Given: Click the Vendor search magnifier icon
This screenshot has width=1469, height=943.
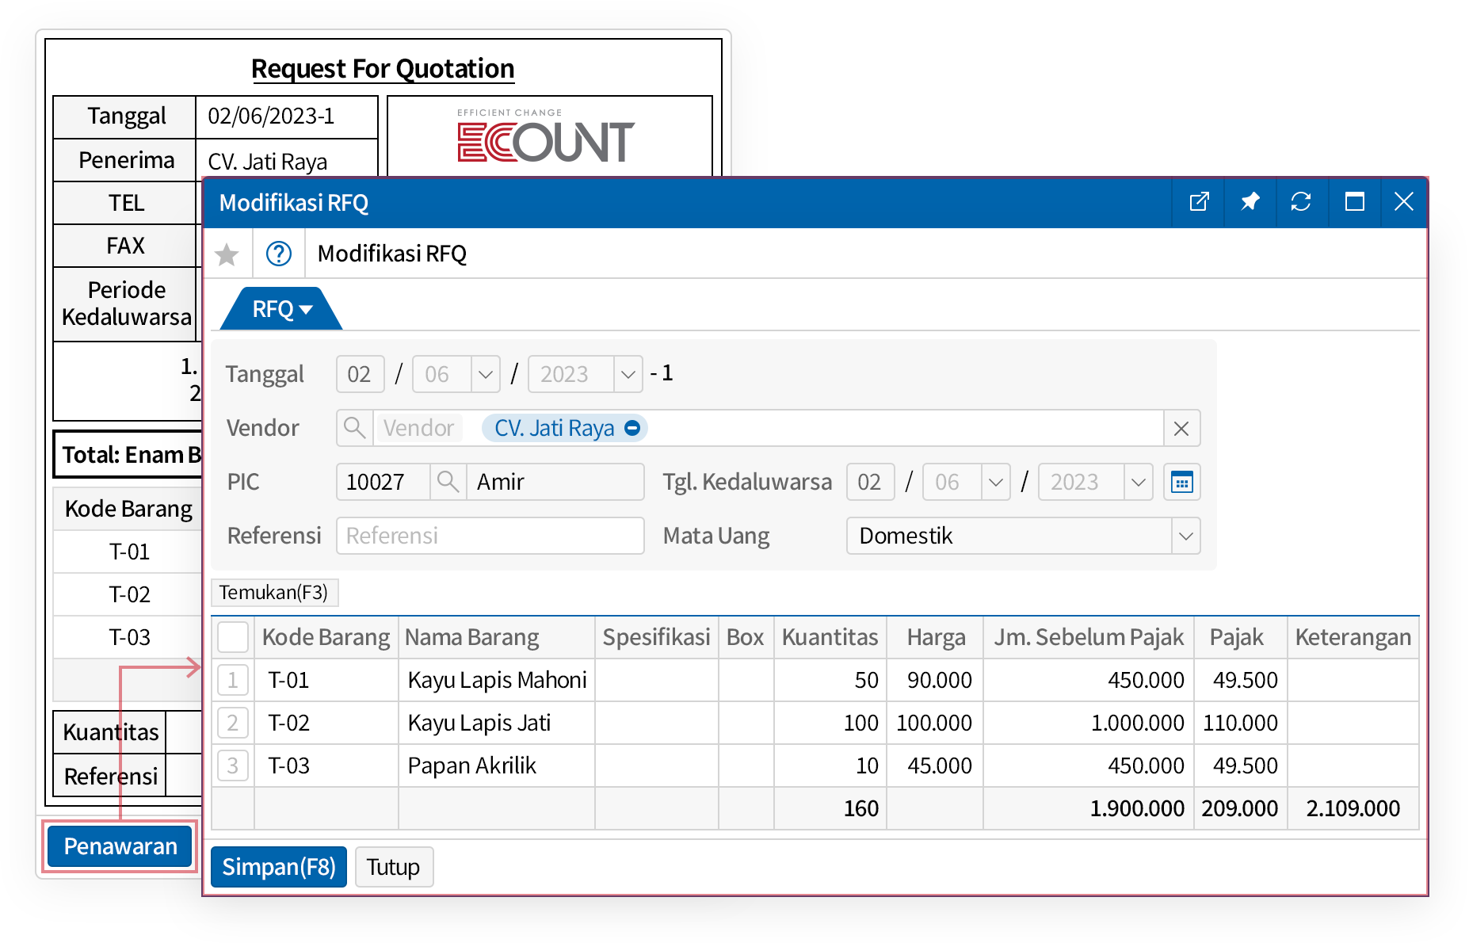Looking at the screenshot, I should point(354,428).
